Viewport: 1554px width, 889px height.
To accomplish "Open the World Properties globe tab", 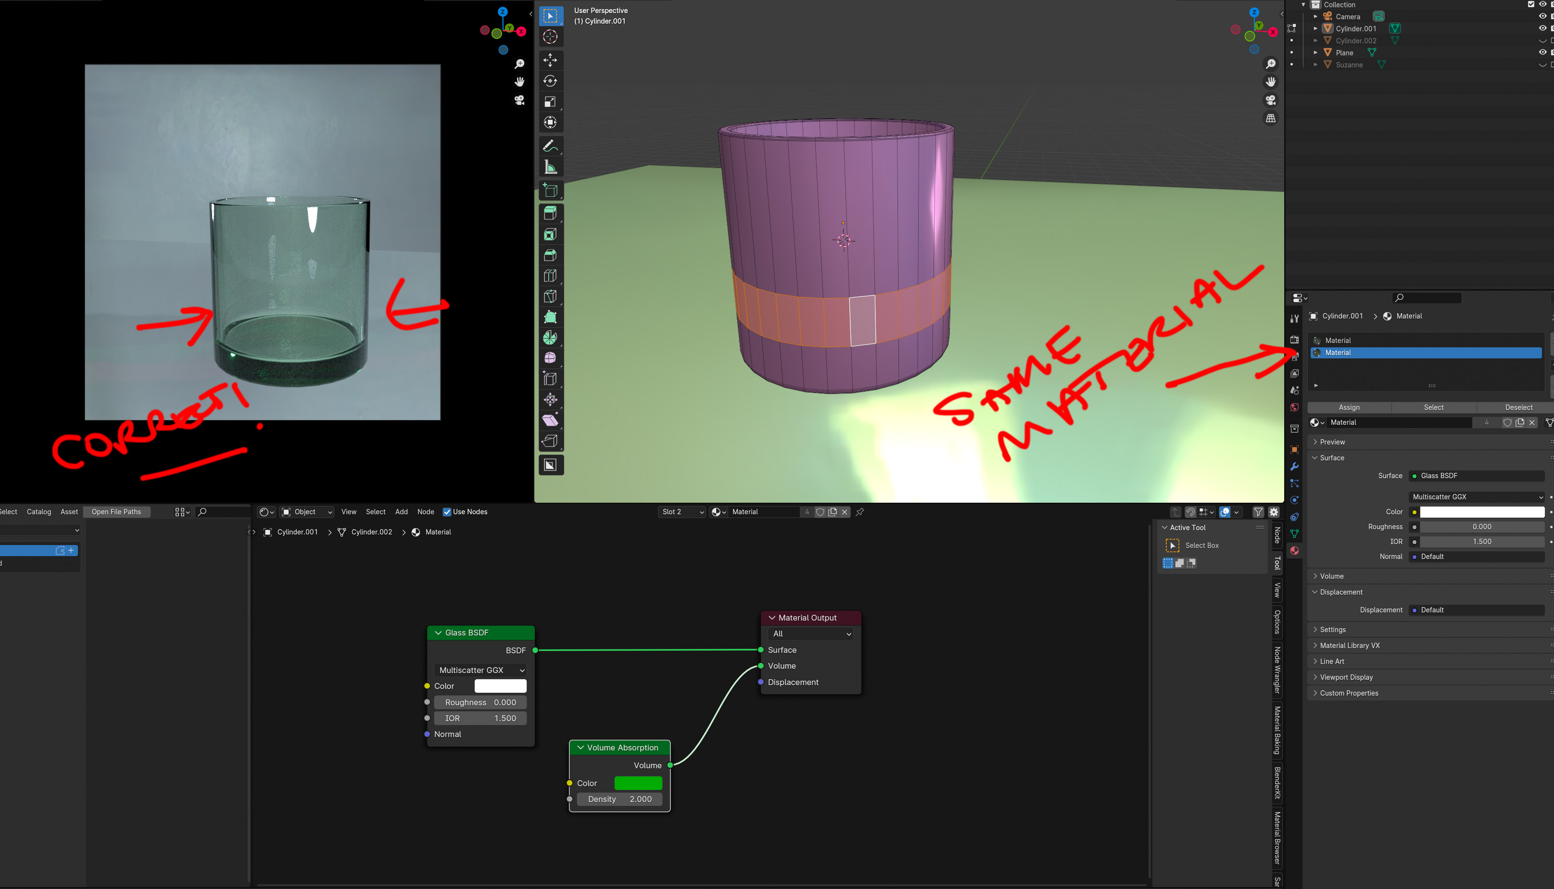I will [1295, 406].
